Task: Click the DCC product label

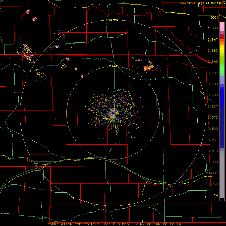Action: (x=220, y=15)
